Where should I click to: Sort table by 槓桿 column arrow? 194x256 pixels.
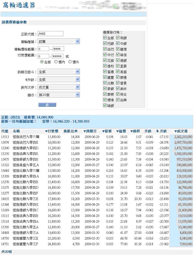(x=131, y=131)
